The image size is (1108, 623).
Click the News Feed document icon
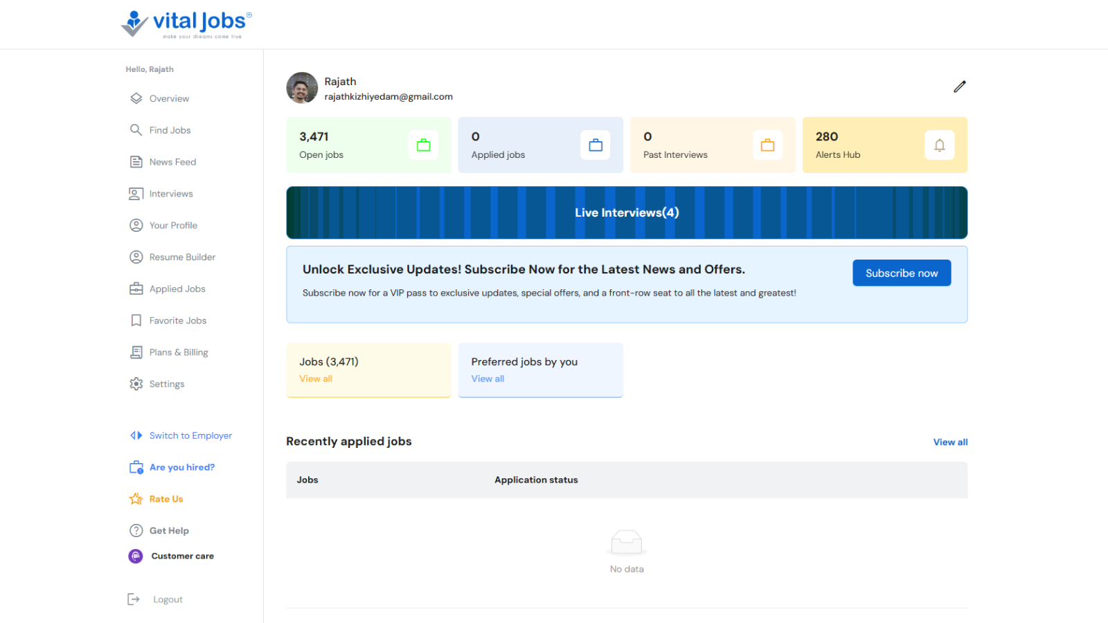click(136, 162)
